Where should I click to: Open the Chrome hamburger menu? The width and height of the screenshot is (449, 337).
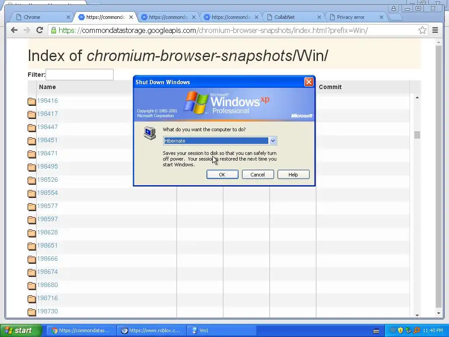click(435, 30)
